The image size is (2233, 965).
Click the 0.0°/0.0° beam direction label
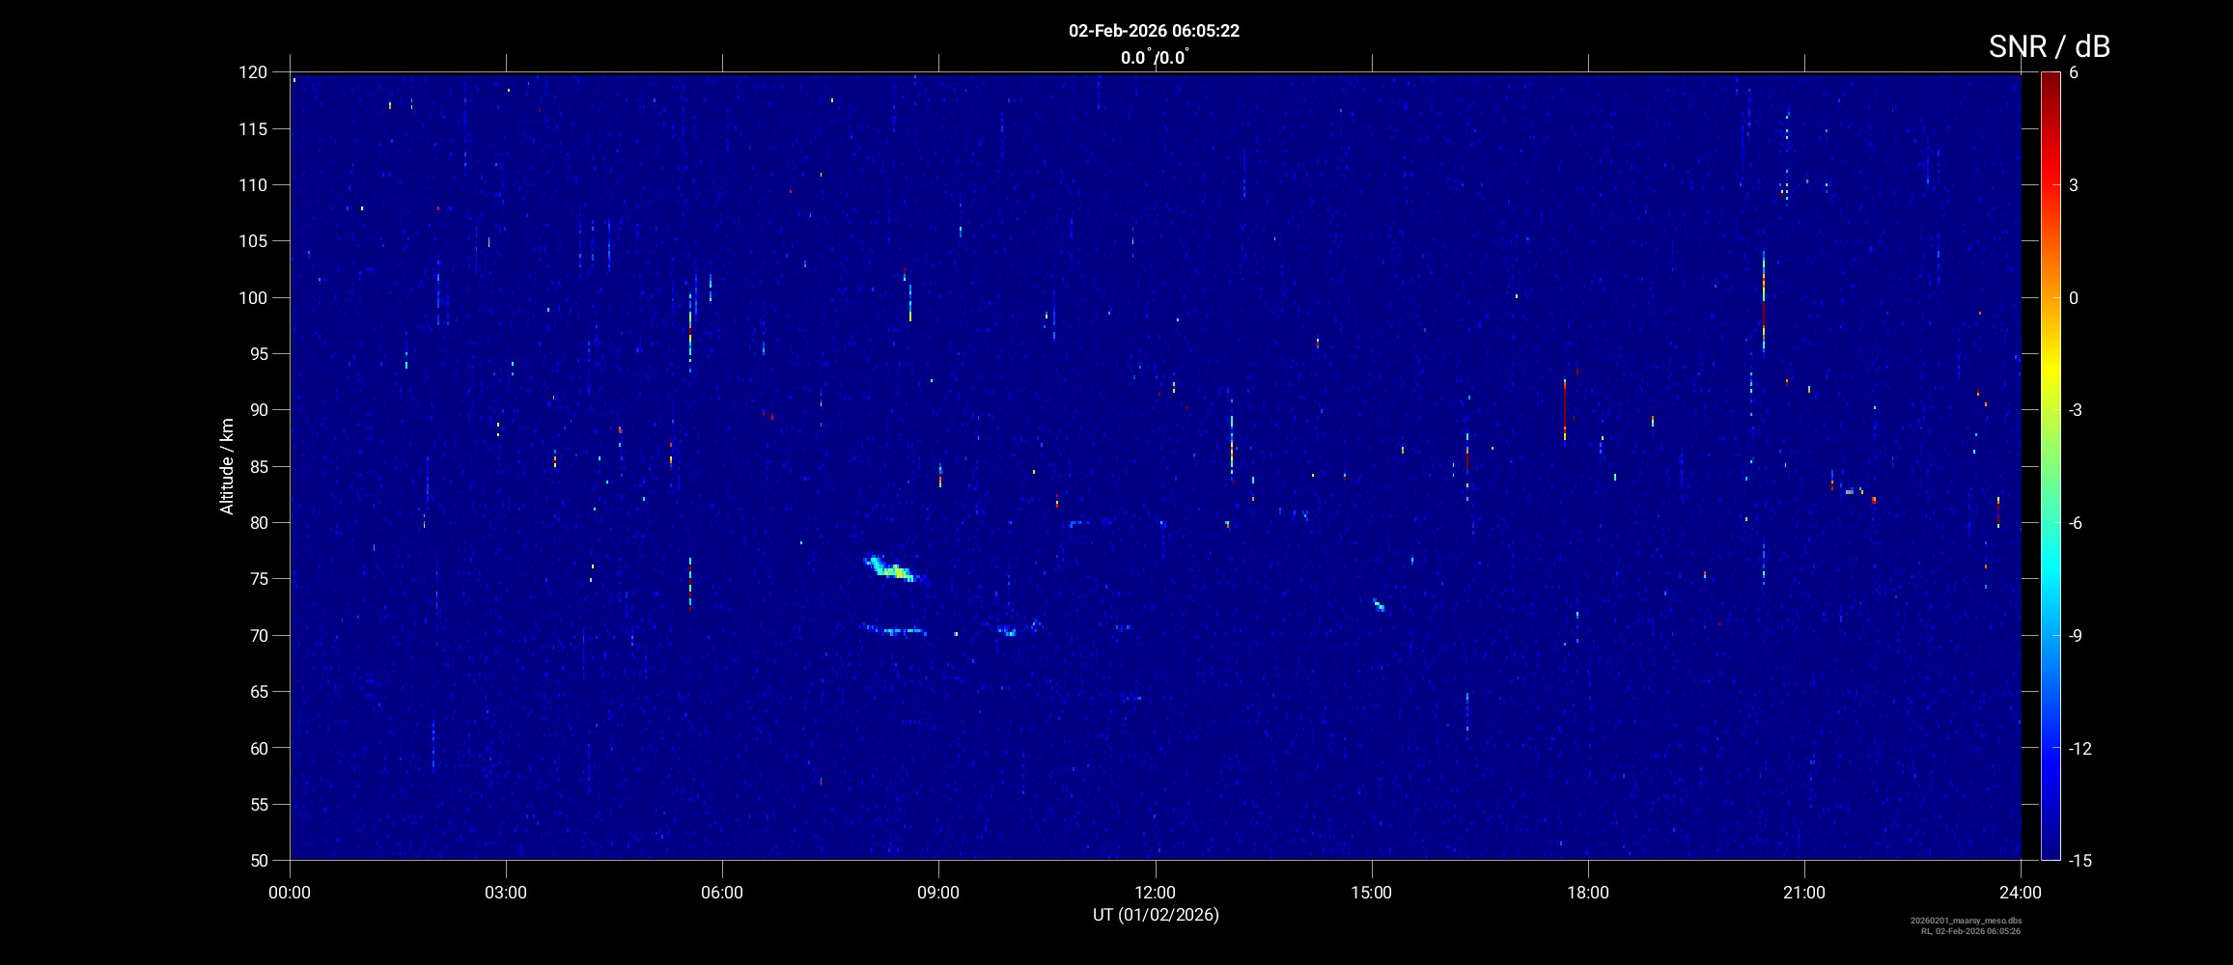point(1154,58)
